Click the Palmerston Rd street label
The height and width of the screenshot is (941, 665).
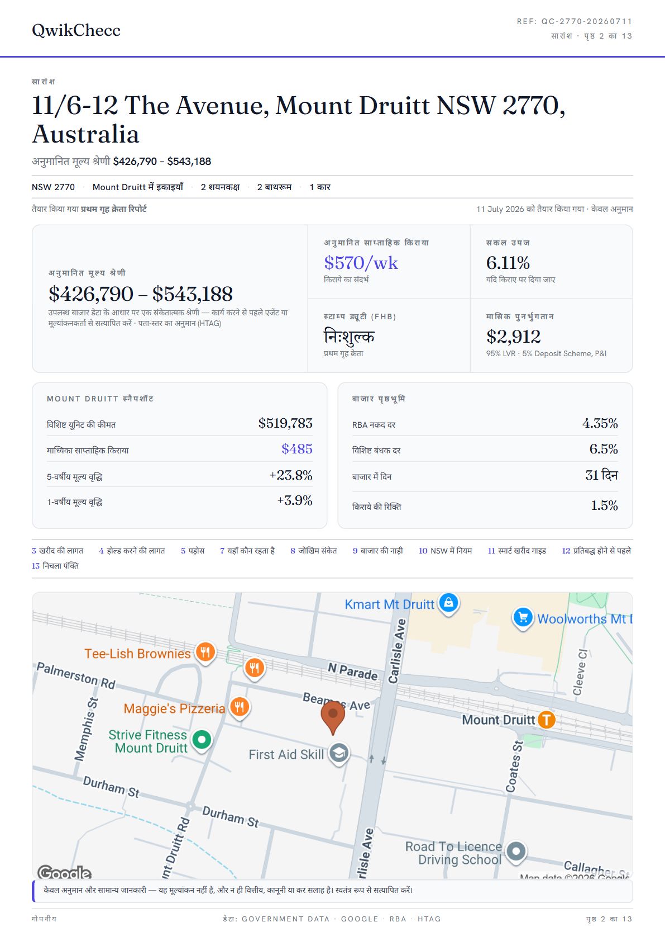coord(76,675)
